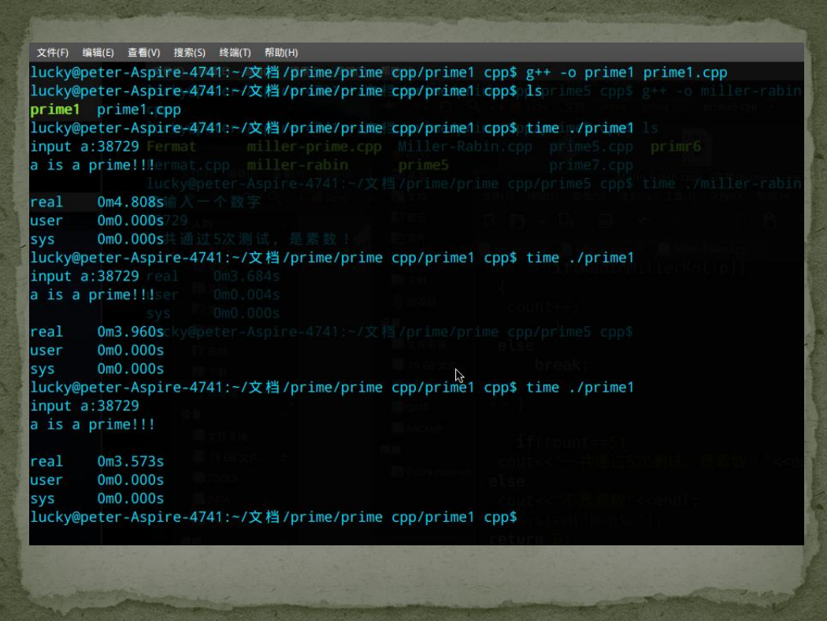827x621 pixels.
Task: Open the 终端(T) menu
Action: (235, 53)
